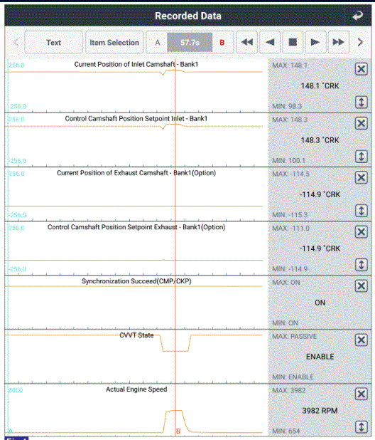Open Item Selection
Image resolution: width=375 pixels, height=440 pixels.
click(114, 43)
